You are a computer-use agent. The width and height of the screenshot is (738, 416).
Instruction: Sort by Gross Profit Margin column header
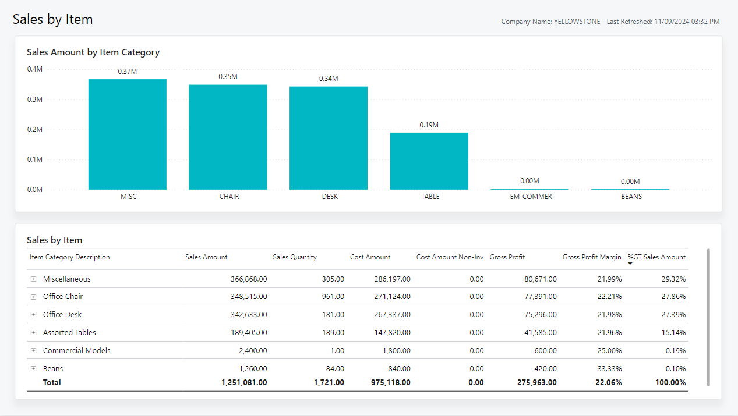[x=592, y=257]
